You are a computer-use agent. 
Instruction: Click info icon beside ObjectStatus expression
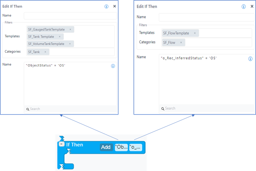(x=113, y=66)
